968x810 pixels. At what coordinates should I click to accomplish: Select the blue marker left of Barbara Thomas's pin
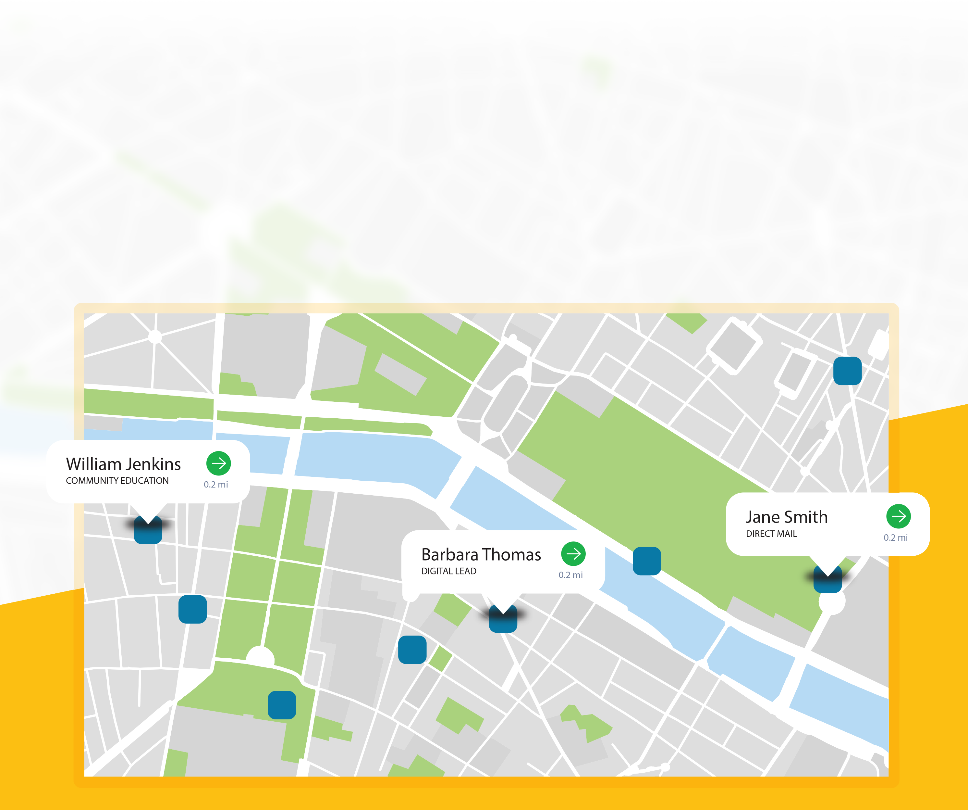pyautogui.click(x=412, y=650)
